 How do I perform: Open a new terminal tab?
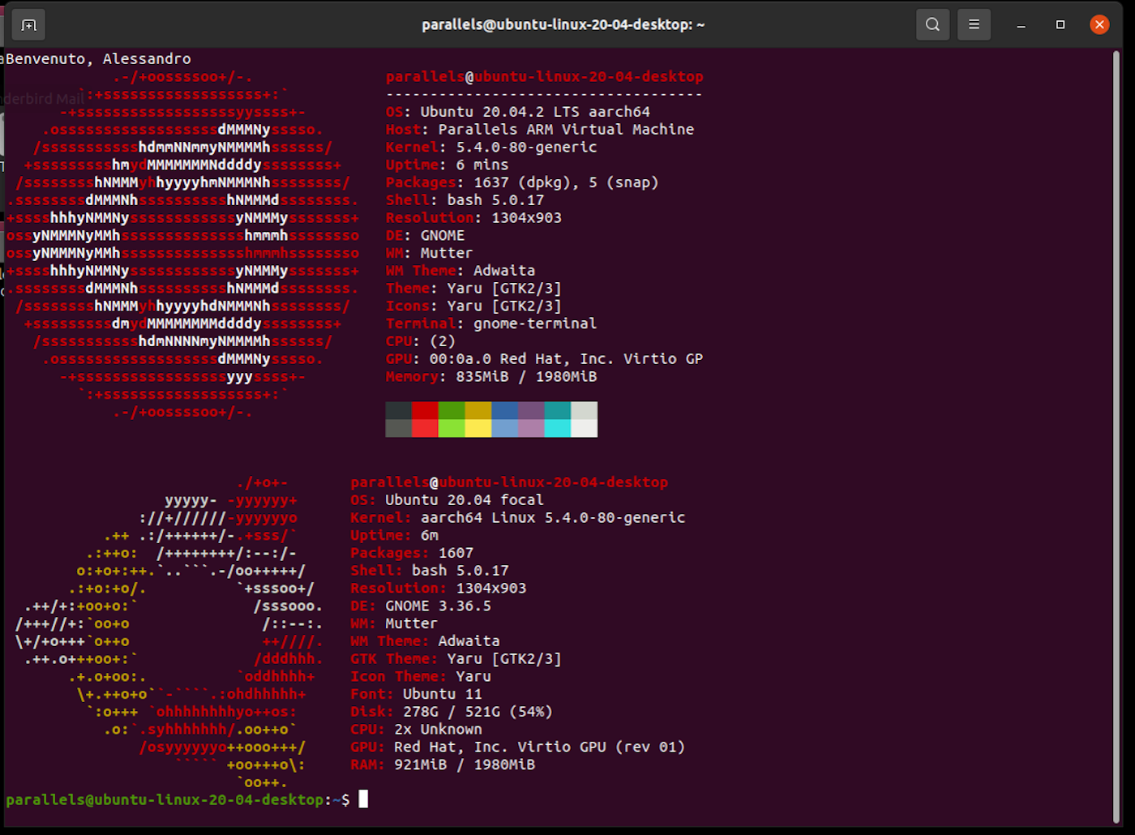28,24
